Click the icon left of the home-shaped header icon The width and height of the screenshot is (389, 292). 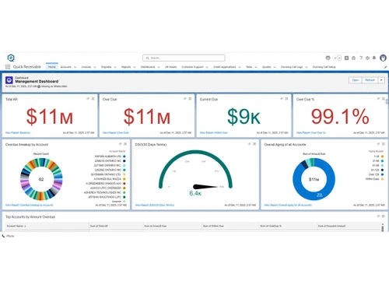(346, 58)
